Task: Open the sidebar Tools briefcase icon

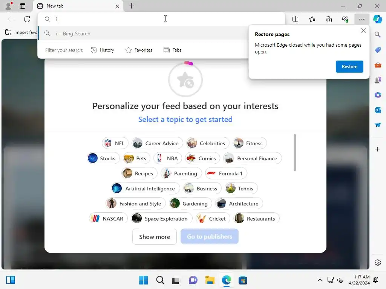Action: pyautogui.click(x=378, y=65)
